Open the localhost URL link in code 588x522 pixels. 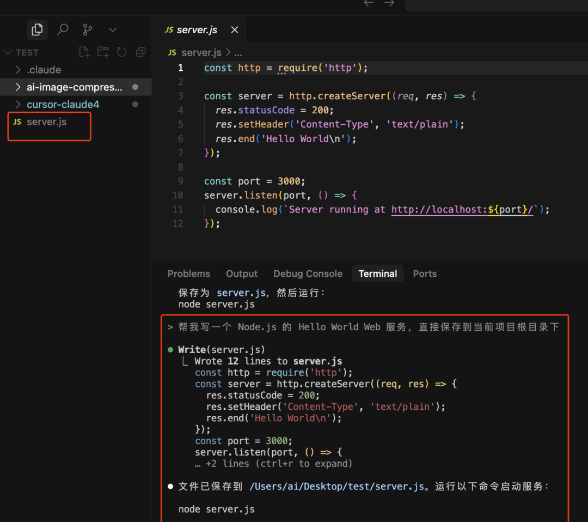pyautogui.click(x=462, y=209)
